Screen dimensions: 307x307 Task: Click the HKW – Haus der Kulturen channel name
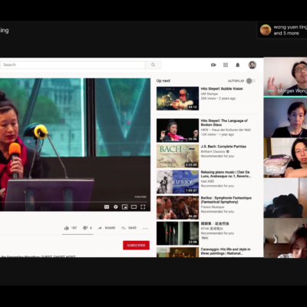226,130
